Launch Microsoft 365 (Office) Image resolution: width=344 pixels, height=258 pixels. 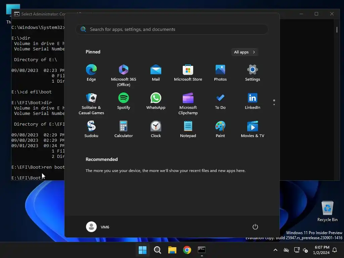pos(124,76)
